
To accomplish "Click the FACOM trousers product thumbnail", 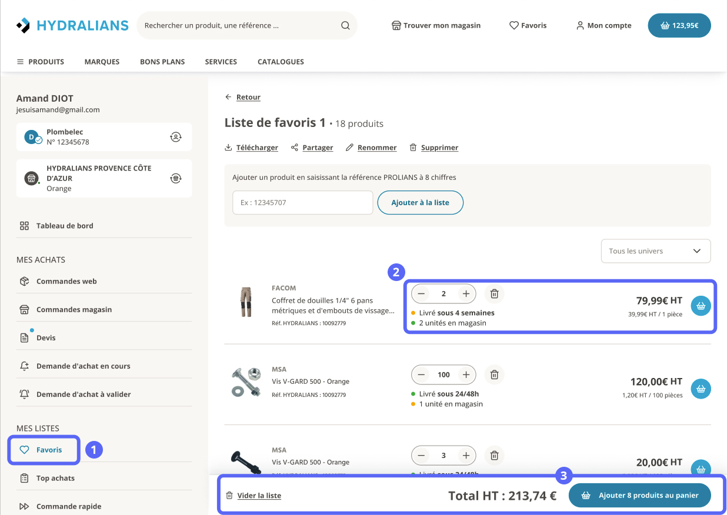I will pos(246,302).
